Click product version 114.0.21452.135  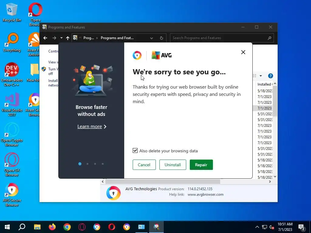[200, 189]
